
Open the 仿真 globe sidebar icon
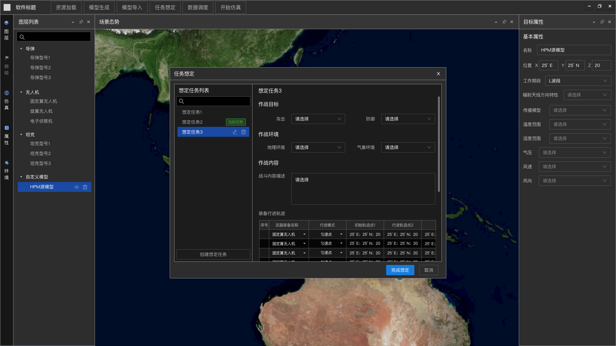coord(6,93)
